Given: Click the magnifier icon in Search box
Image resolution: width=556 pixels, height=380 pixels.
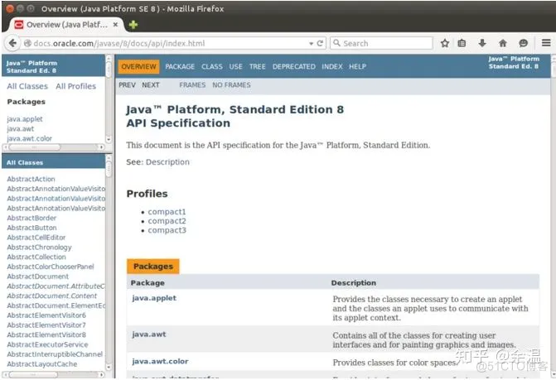Looking at the screenshot, I should pyautogui.click(x=336, y=43).
